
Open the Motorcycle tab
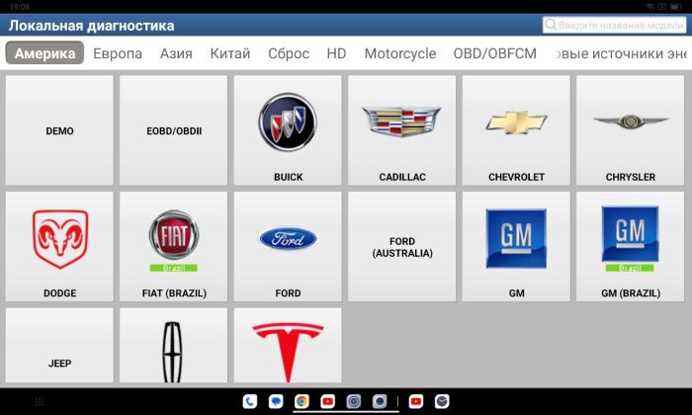click(x=400, y=53)
